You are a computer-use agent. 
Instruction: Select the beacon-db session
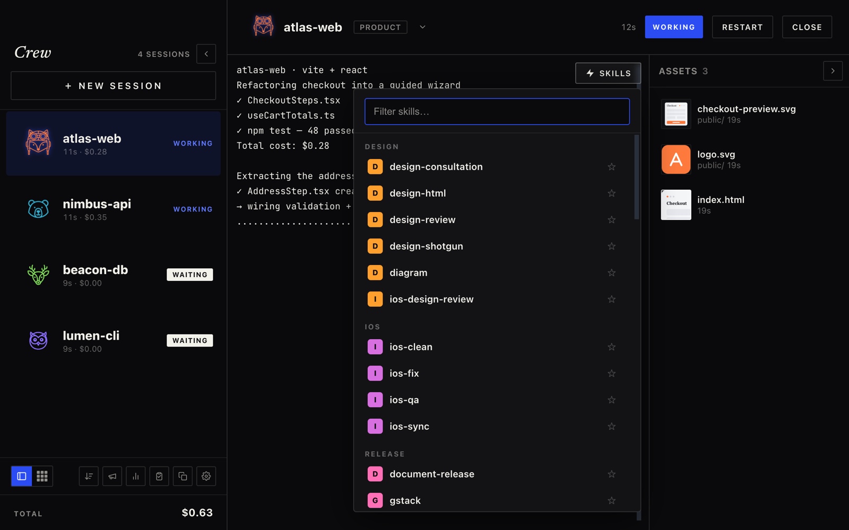tap(113, 275)
